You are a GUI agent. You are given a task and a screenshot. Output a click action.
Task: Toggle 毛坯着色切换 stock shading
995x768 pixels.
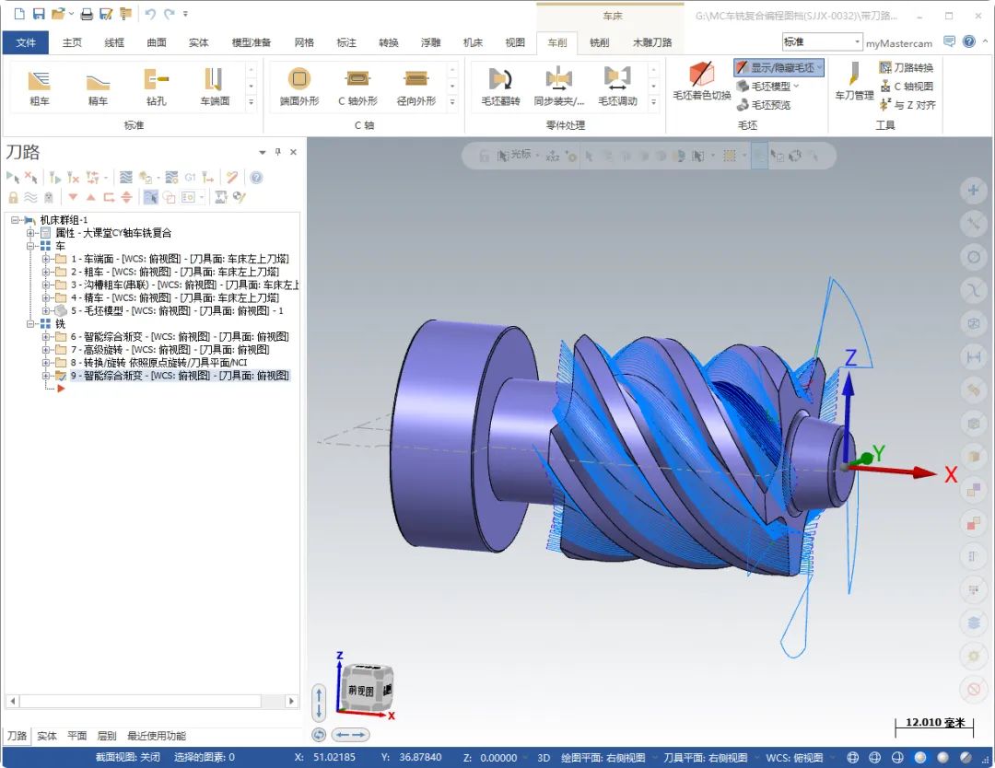tap(701, 81)
